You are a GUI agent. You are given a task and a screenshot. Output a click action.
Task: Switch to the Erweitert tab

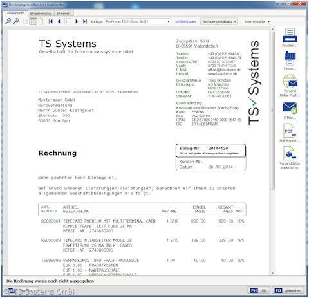pos(64,14)
